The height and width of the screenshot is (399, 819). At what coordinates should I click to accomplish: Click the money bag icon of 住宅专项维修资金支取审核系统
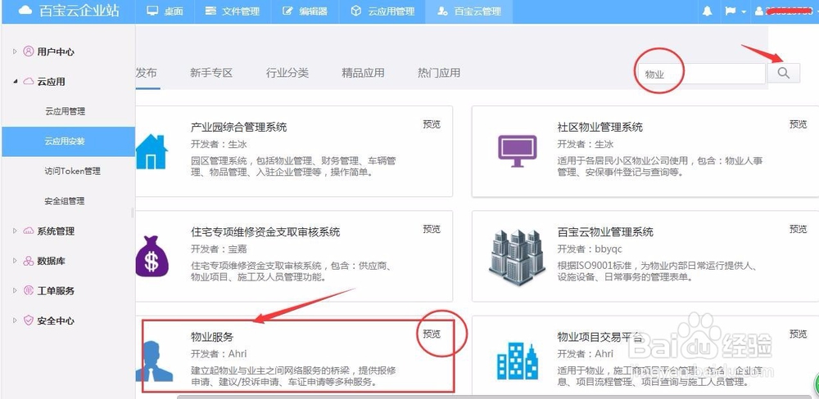coord(152,256)
